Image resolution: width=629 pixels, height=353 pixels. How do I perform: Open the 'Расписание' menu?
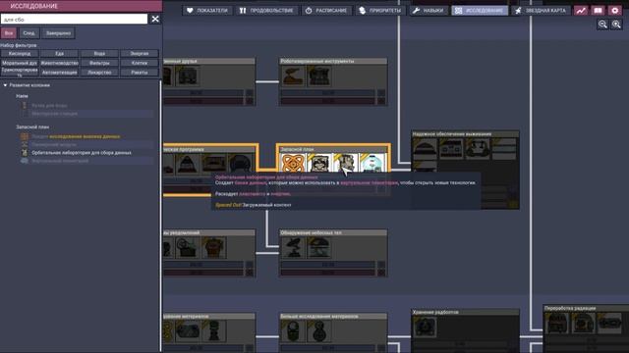pyautogui.click(x=325, y=11)
